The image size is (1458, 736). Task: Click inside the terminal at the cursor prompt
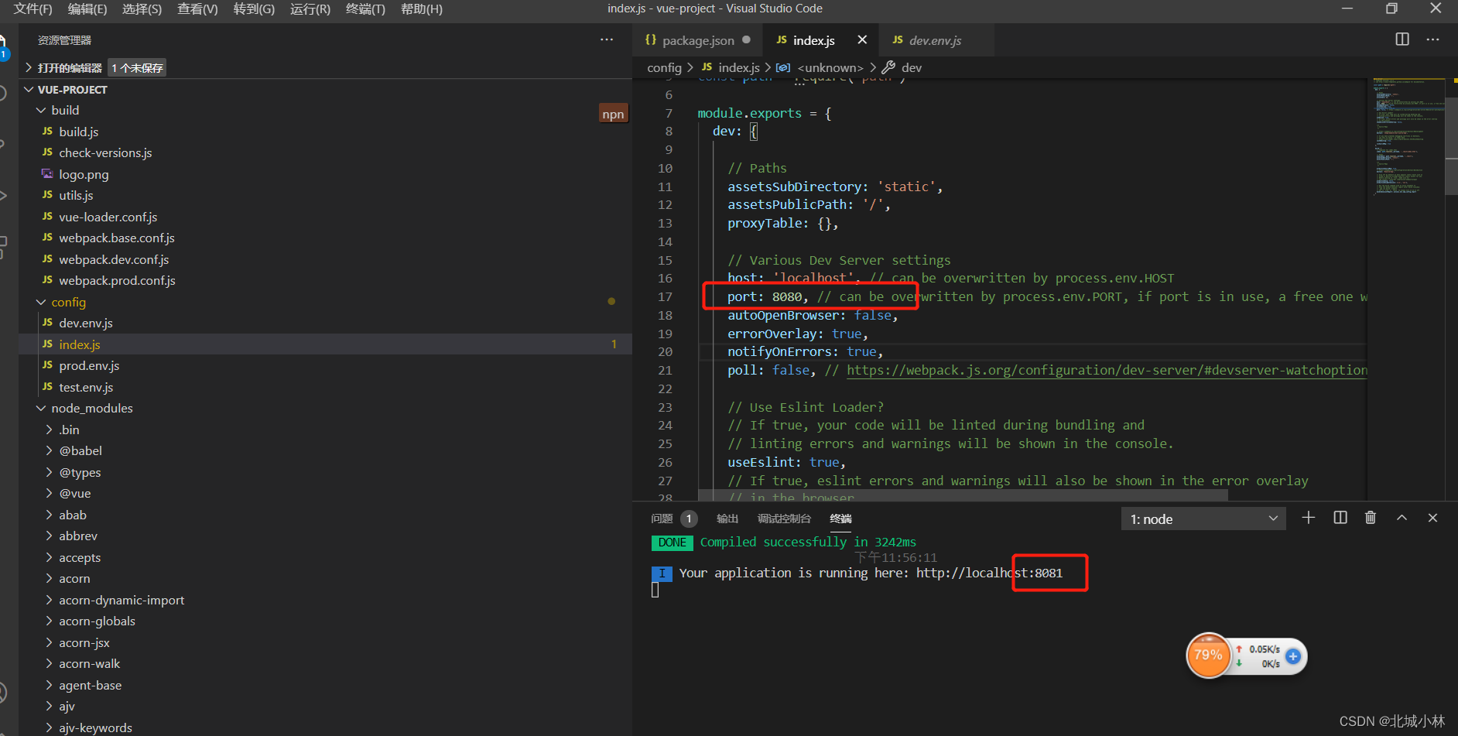655,591
